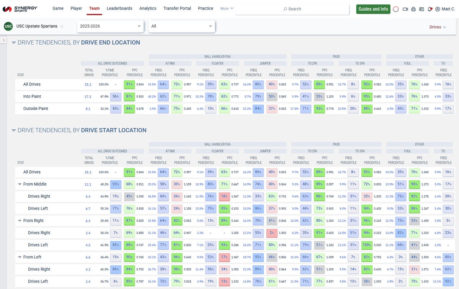Click the printer icon
This screenshot has width=459, height=289.
(413, 9)
